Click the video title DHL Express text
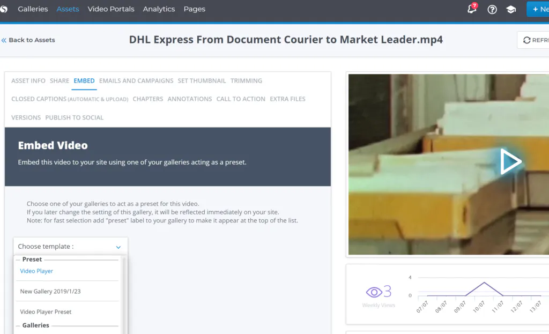Image resolution: width=549 pixels, height=334 pixels. [286, 40]
